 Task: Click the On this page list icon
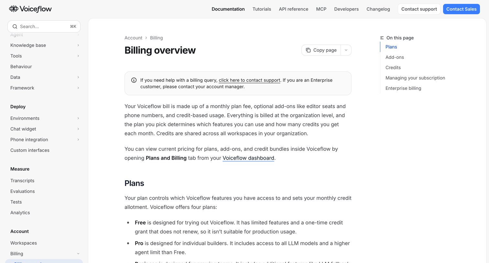coord(382,38)
